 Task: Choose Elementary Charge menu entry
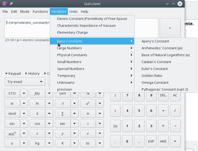pyautogui.click(x=72, y=33)
